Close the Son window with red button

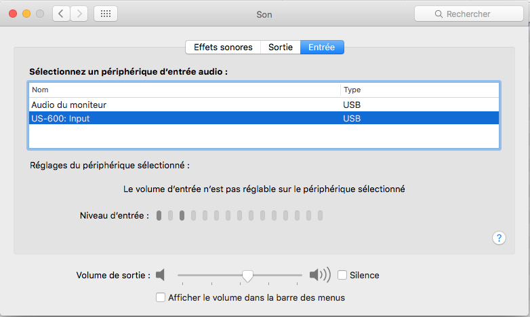pos(13,14)
